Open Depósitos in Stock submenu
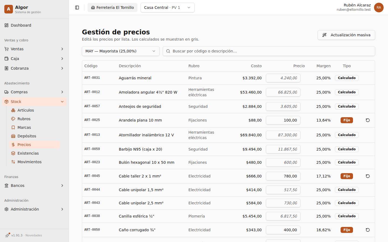This screenshot has width=388, height=242. (35, 136)
